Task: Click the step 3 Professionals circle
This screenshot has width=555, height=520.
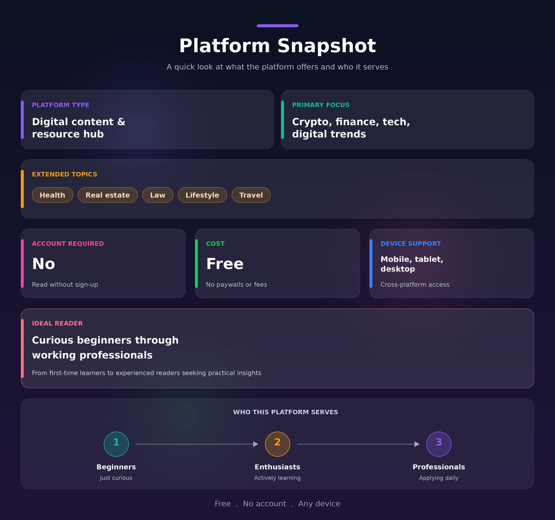Action: pos(439,444)
